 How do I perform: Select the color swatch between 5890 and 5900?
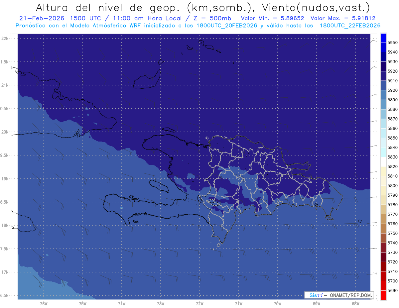click(x=383, y=95)
